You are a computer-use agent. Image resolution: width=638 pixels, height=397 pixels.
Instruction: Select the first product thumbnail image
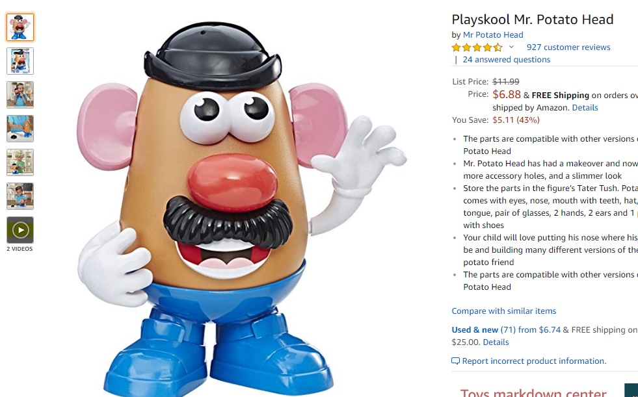(20, 27)
